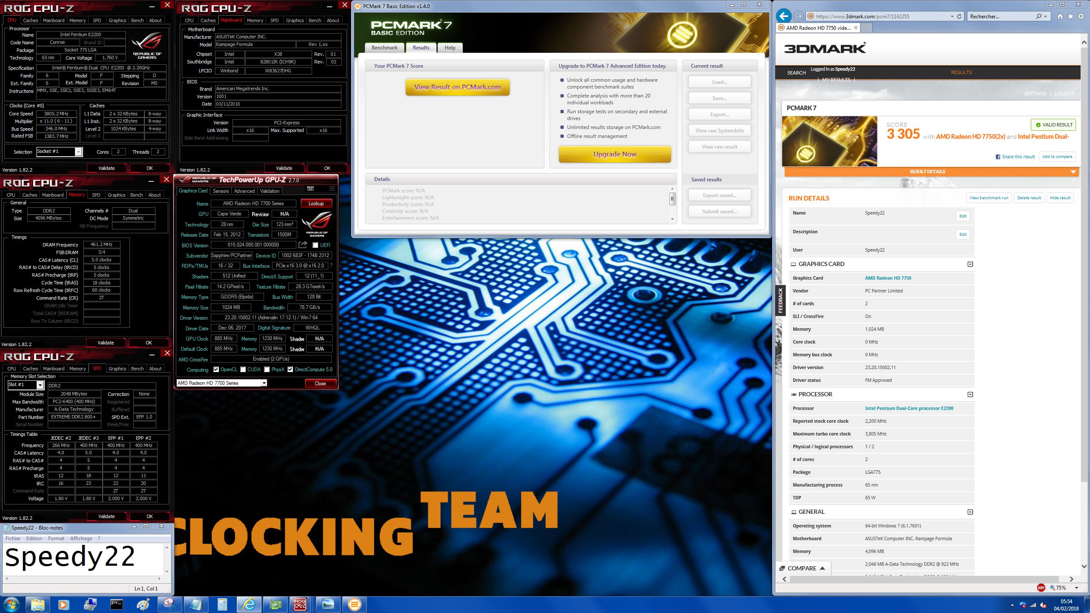Open the Fichier menu in Bloc-notes
The image size is (1090, 613).
[13, 538]
